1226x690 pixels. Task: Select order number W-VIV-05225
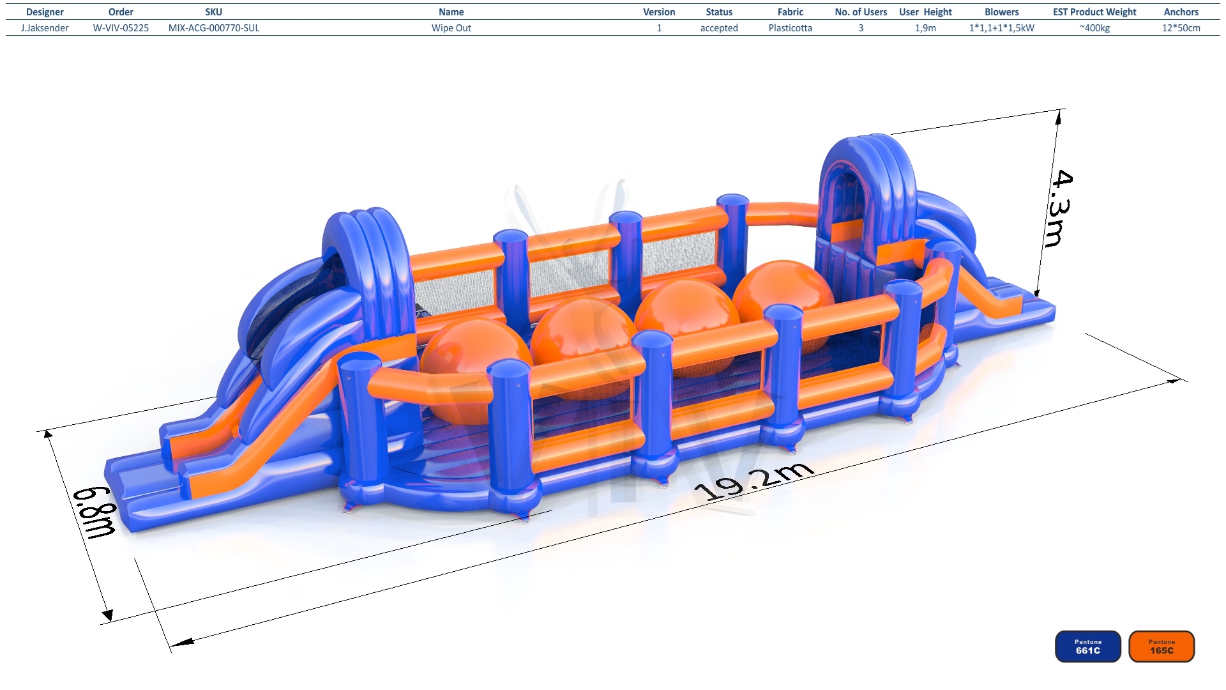pos(121,28)
